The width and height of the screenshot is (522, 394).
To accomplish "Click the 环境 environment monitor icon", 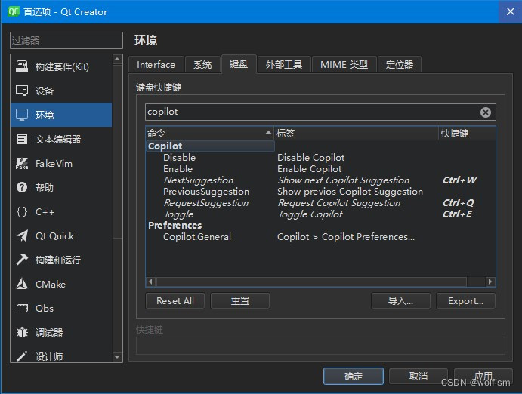I will pyautogui.click(x=22, y=115).
